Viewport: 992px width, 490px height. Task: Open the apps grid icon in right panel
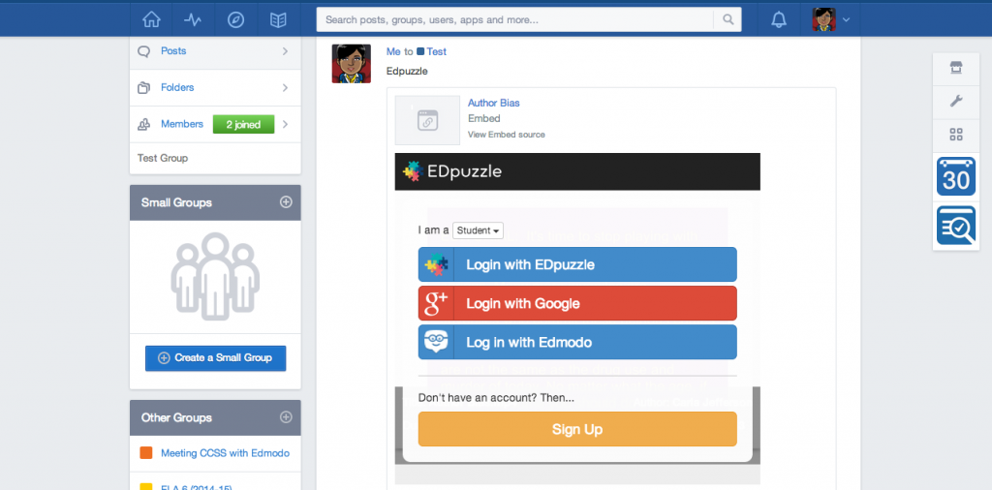tap(956, 134)
